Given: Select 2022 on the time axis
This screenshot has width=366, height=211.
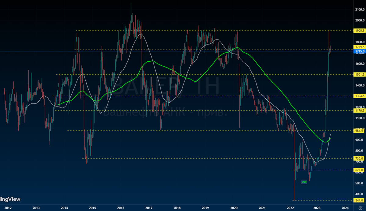Looking at the screenshot, I should coord(290,208).
